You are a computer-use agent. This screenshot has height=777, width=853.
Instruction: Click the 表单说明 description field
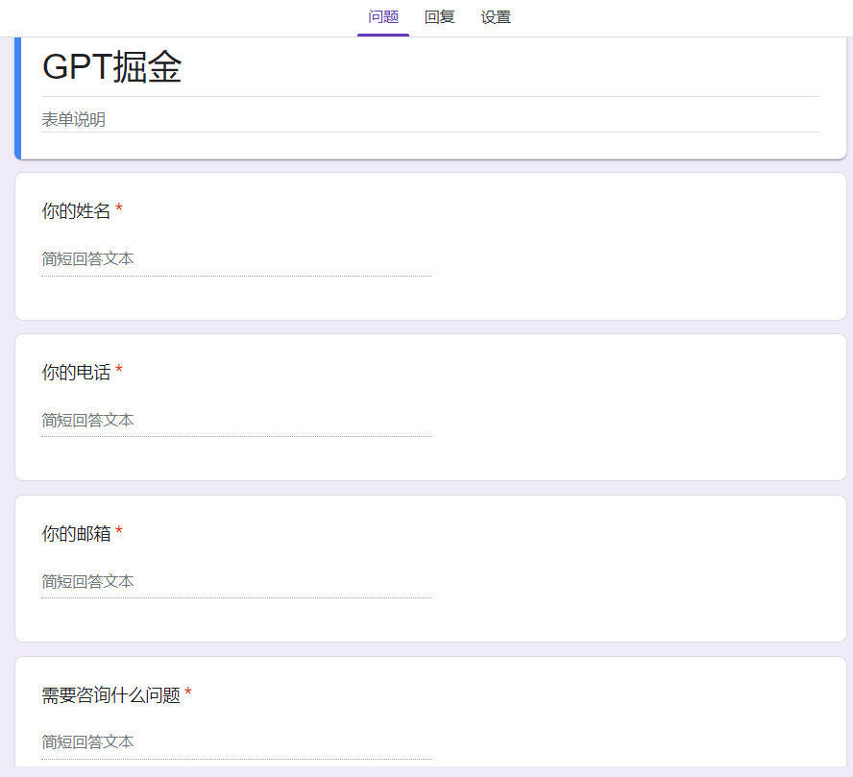pos(430,120)
